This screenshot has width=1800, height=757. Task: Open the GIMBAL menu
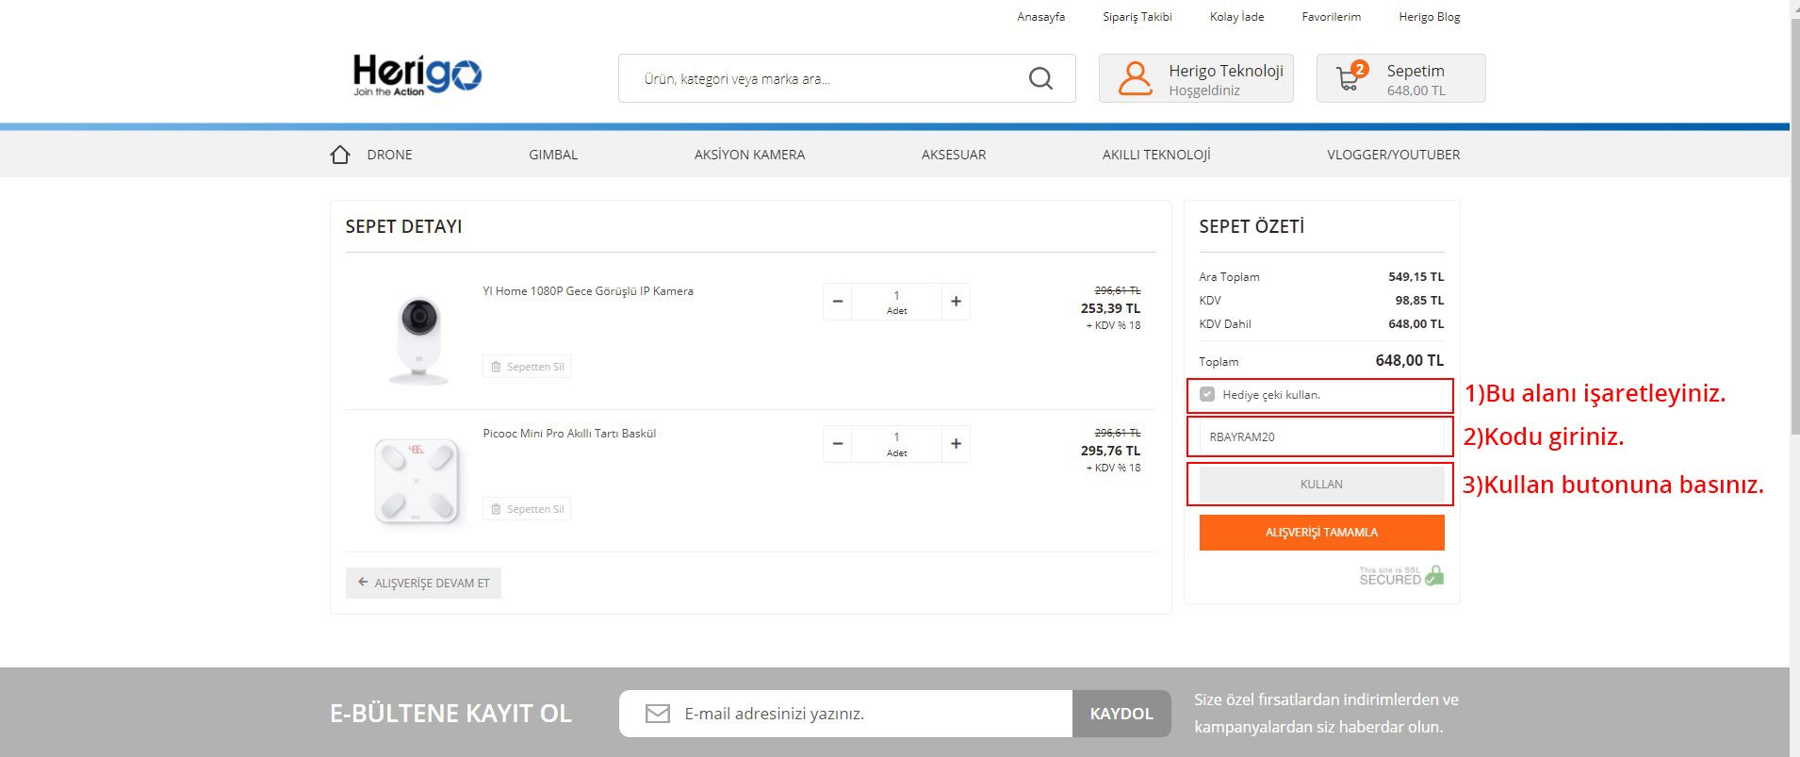pos(553,155)
